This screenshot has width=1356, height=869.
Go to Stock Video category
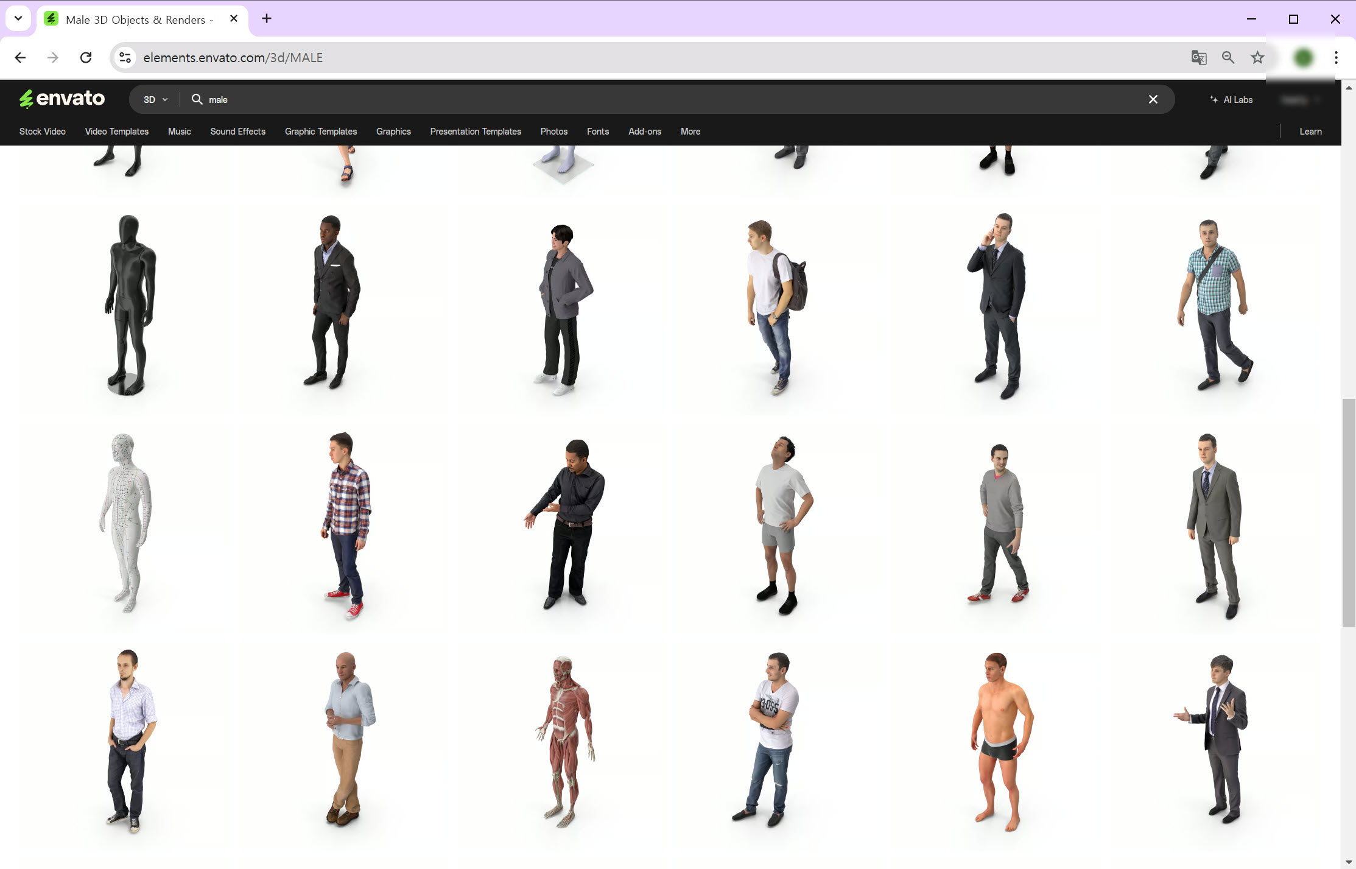coord(42,132)
